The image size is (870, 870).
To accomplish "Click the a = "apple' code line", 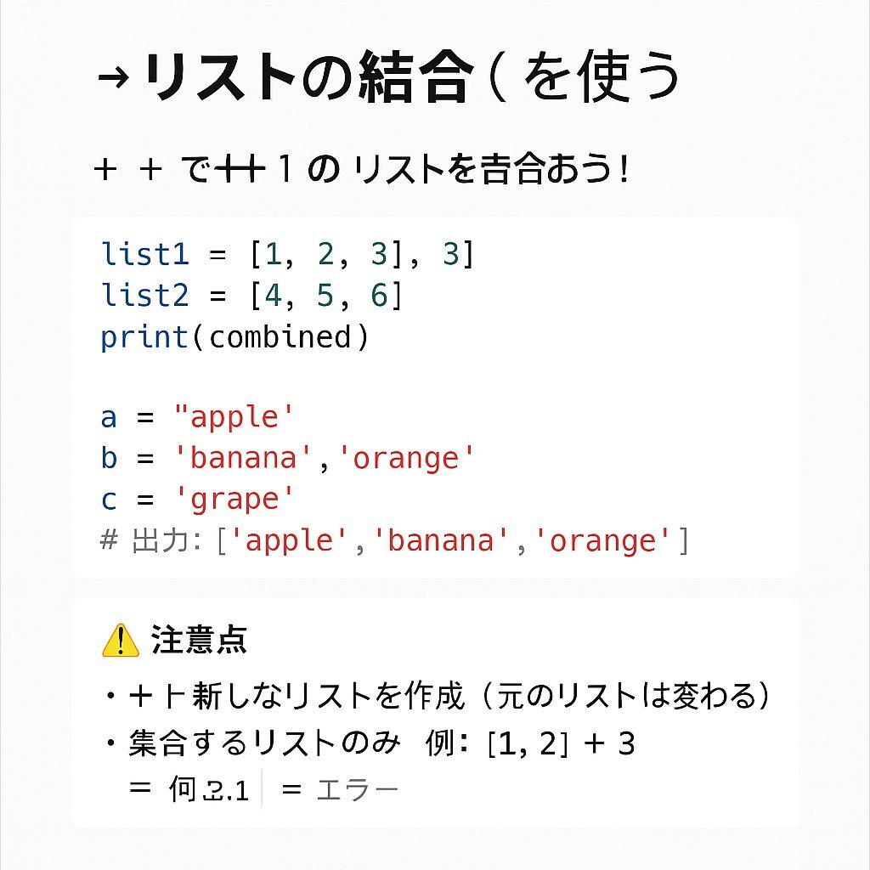I will click(197, 417).
